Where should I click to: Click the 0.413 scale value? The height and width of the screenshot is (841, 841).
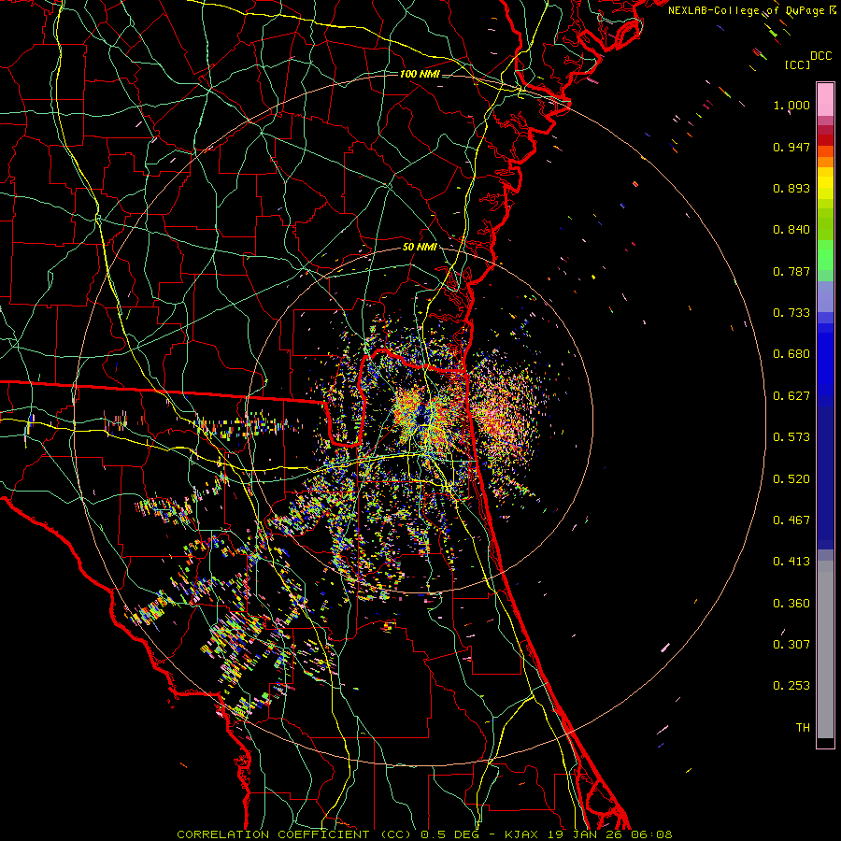[x=791, y=562]
